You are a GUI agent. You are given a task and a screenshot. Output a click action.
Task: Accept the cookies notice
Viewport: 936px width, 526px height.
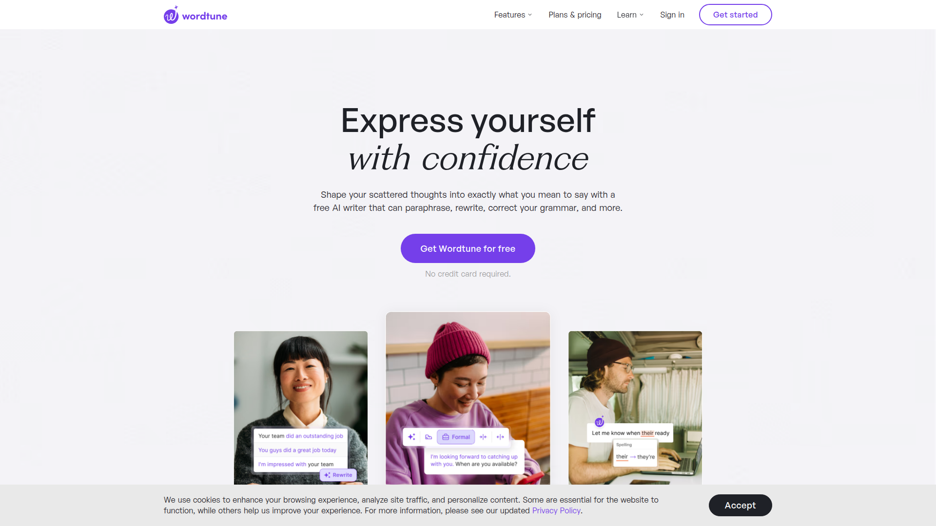(740, 505)
